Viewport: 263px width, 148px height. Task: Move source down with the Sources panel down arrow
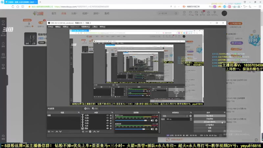coord(98,132)
